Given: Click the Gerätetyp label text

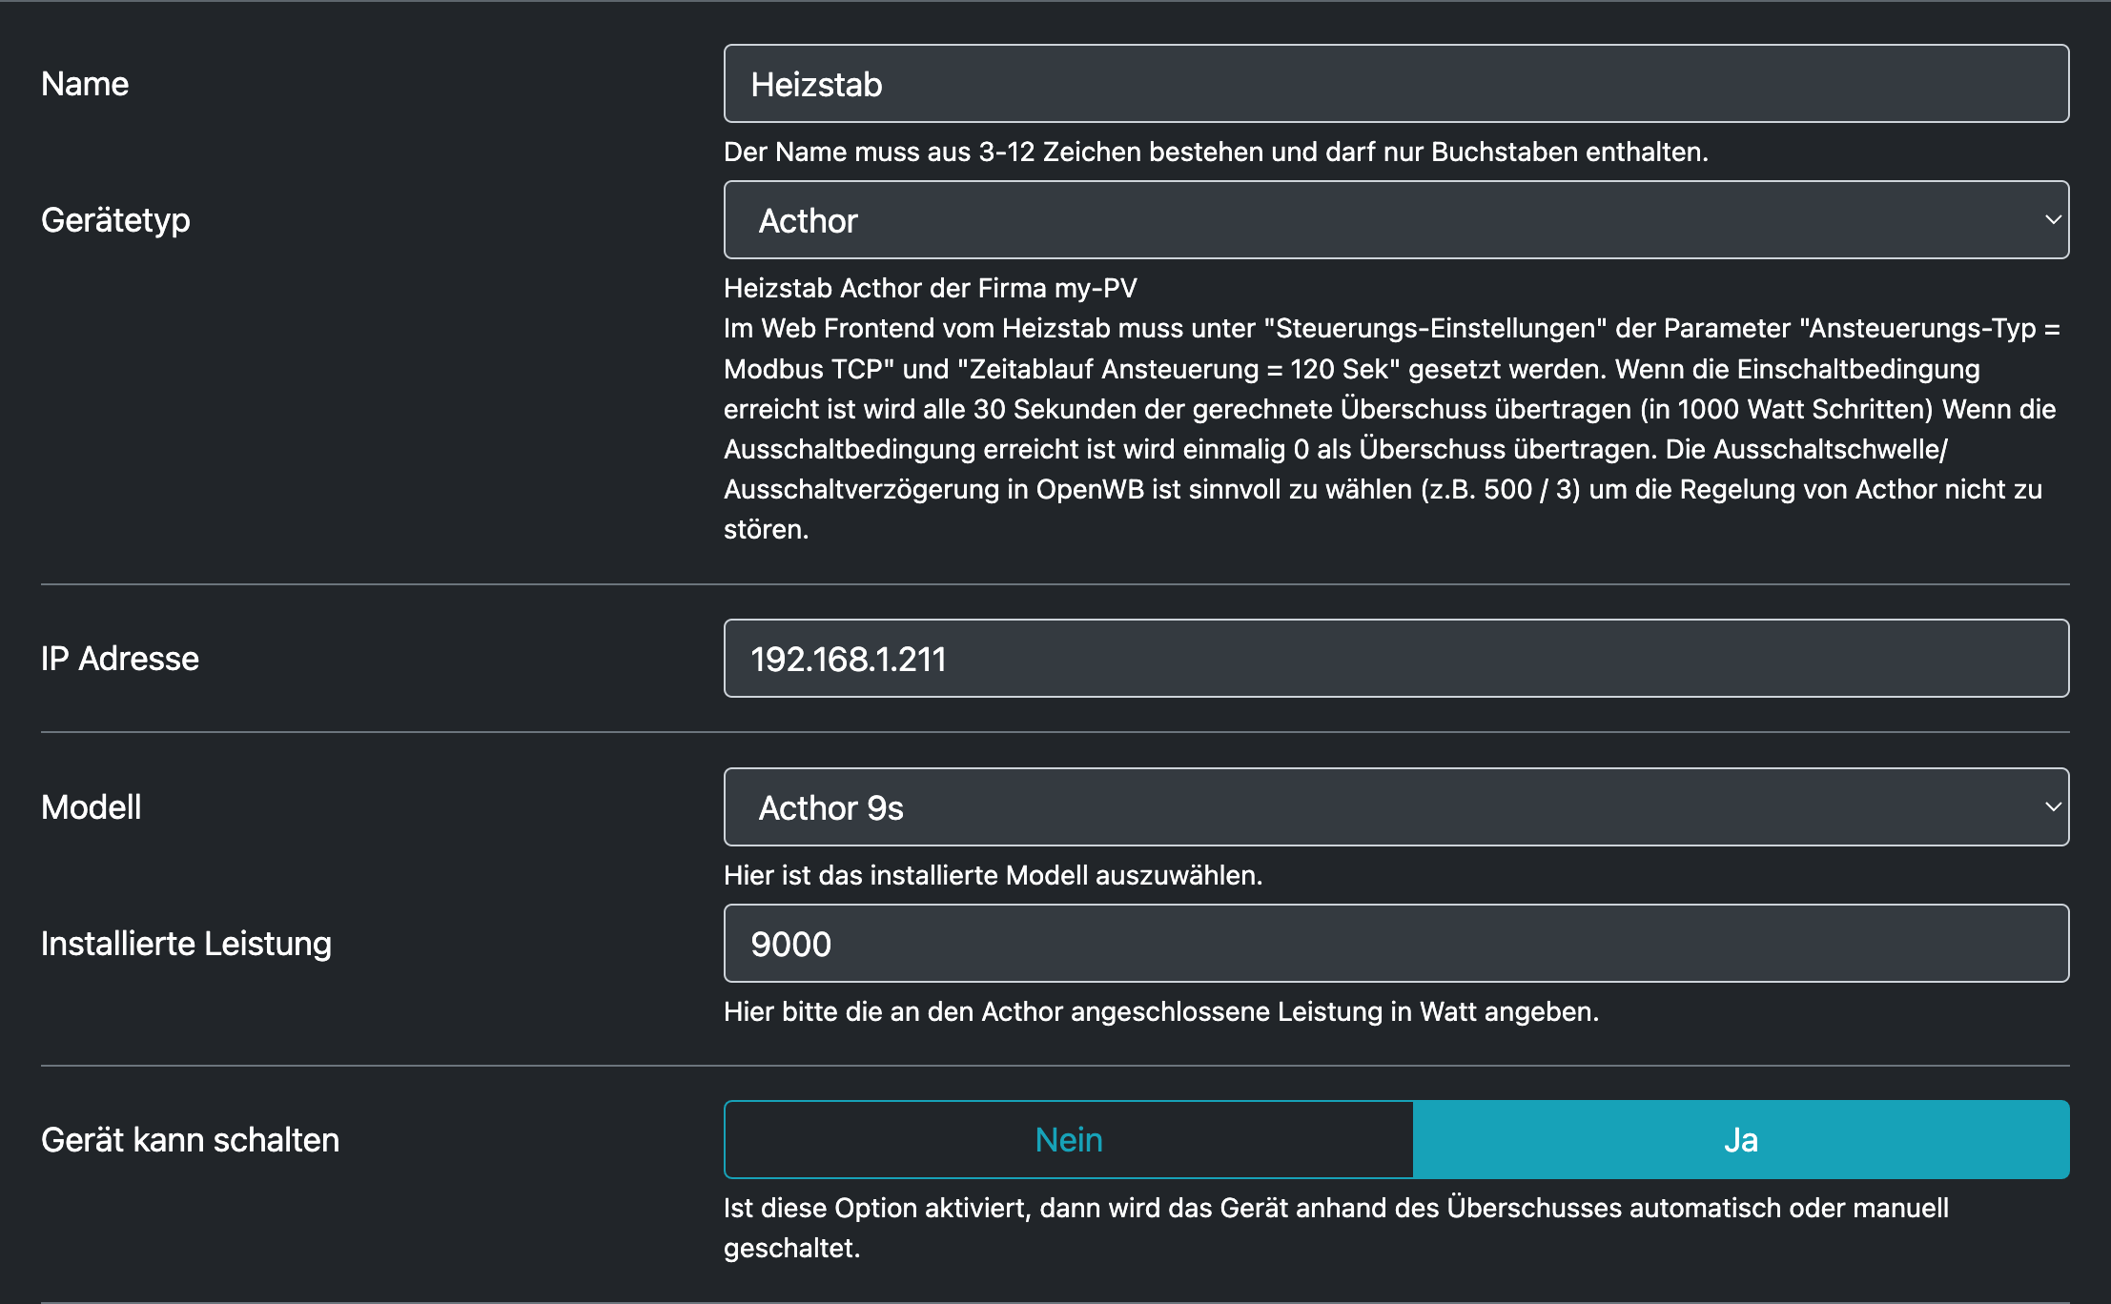Looking at the screenshot, I should [x=115, y=220].
